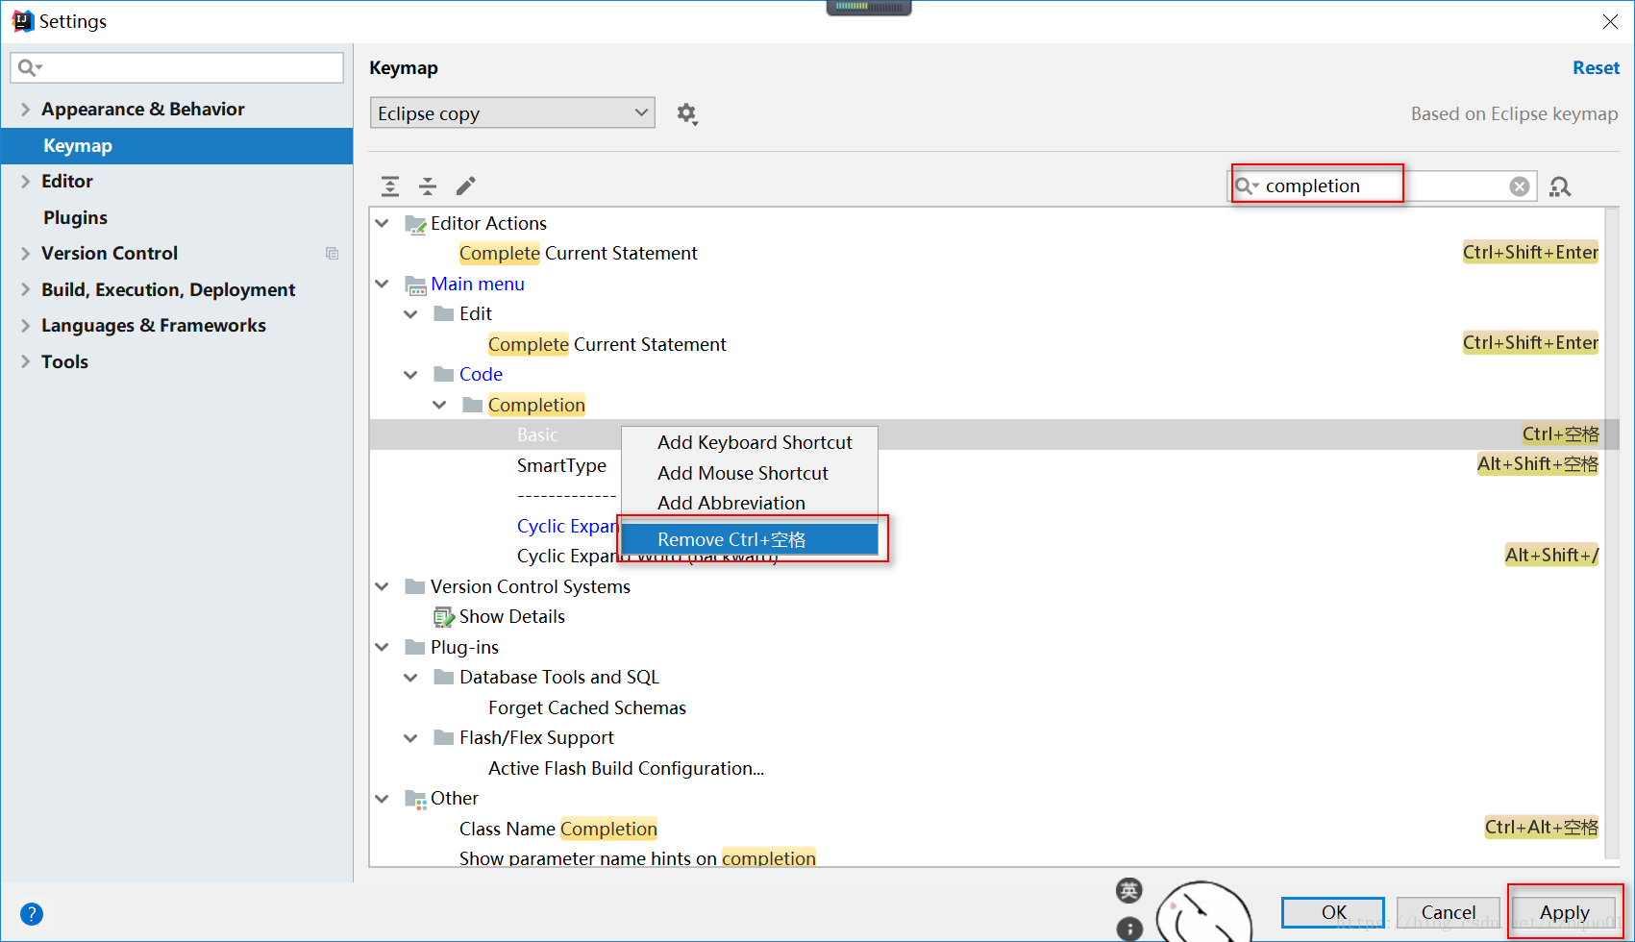Click the round info icon near OK
1635x942 pixels.
(x=1129, y=929)
